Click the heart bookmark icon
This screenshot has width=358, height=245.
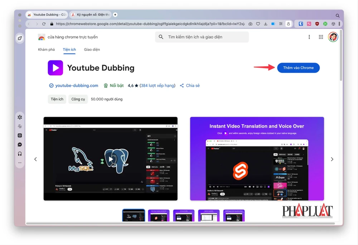pos(258,24)
